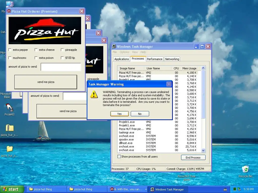Tick the front window's pineapple checkbox
258x193 pixels.
click(62, 50)
